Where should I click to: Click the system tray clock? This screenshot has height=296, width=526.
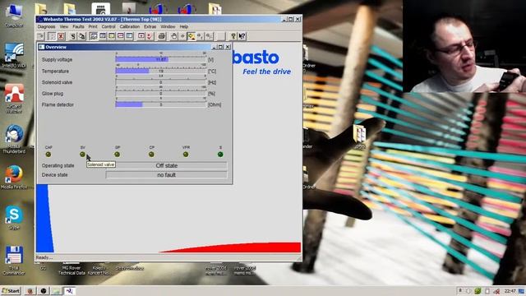click(510, 291)
